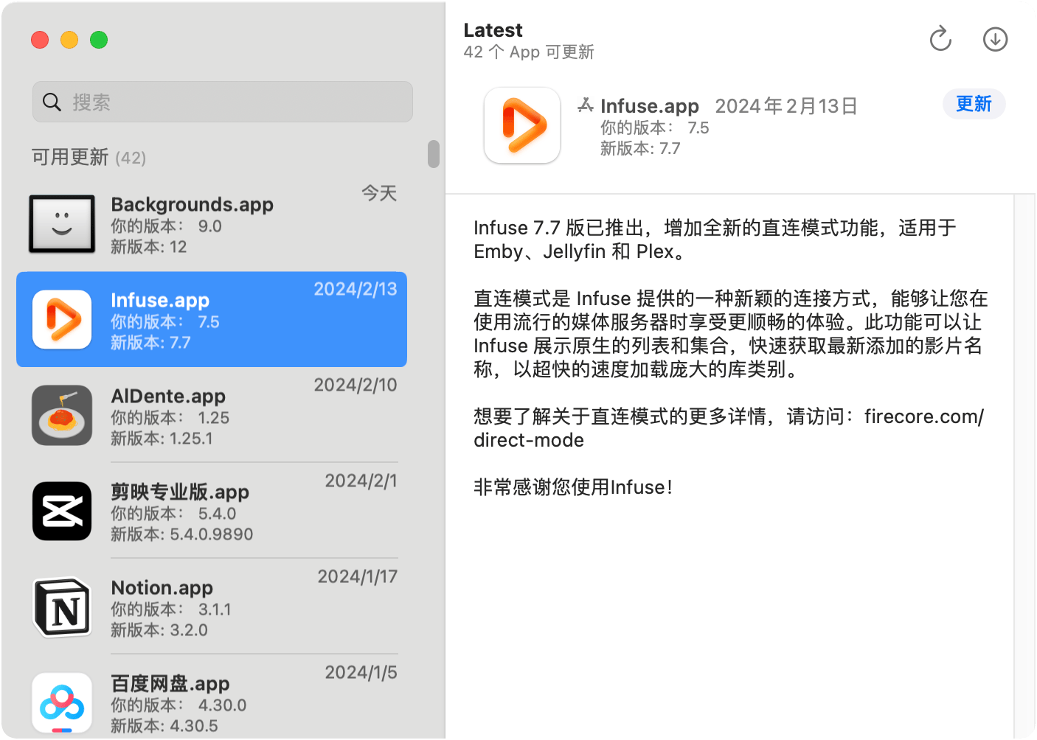Image resolution: width=1037 pixels, height=740 pixels.
Task: Click the 42 个 App 可更新 subtitle
Action: [x=529, y=52]
